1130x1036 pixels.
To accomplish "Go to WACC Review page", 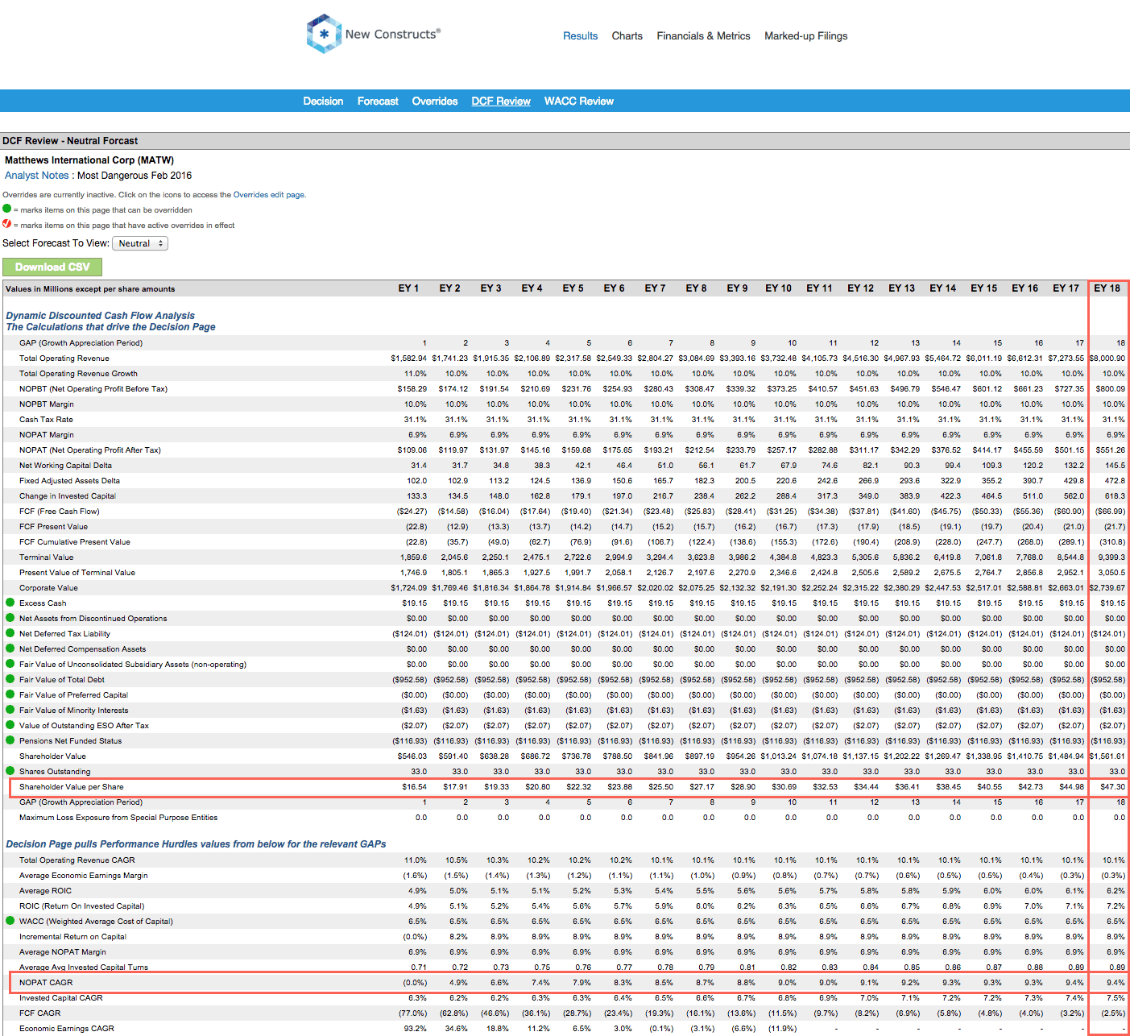I will tap(578, 102).
